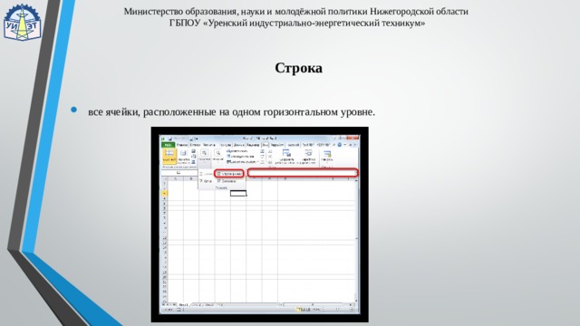Adjust the status bar zoom slider

tap(338, 310)
